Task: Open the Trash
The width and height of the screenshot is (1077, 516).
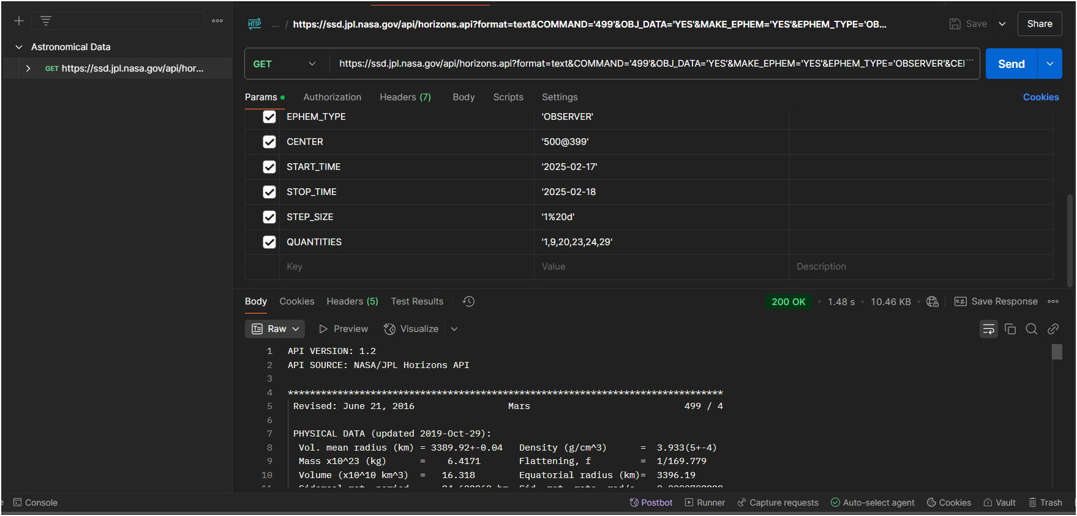Action: click(x=1045, y=503)
